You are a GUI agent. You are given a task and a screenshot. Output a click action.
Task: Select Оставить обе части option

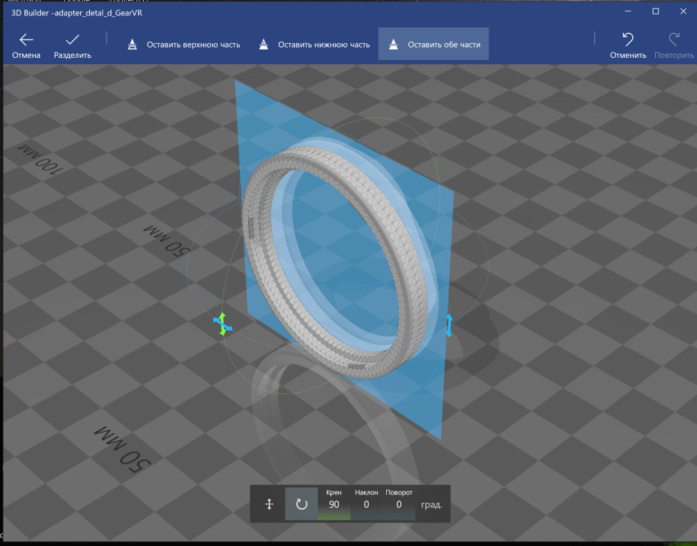coord(434,45)
